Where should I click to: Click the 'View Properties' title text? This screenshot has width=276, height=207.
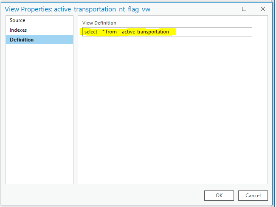(28, 9)
